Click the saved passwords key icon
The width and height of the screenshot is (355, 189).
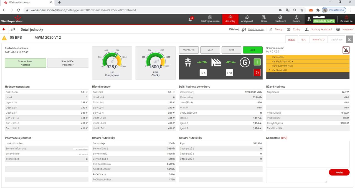pyautogui.click(x=281, y=10)
